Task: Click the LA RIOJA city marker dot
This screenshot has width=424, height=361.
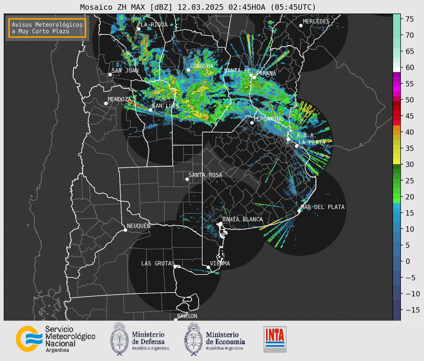Action: (138, 29)
